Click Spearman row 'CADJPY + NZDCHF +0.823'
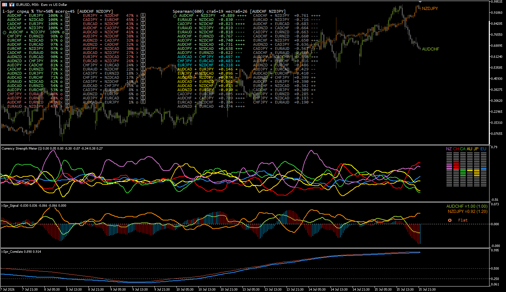506x292 pixels. pyautogui.click(x=211, y=24)
